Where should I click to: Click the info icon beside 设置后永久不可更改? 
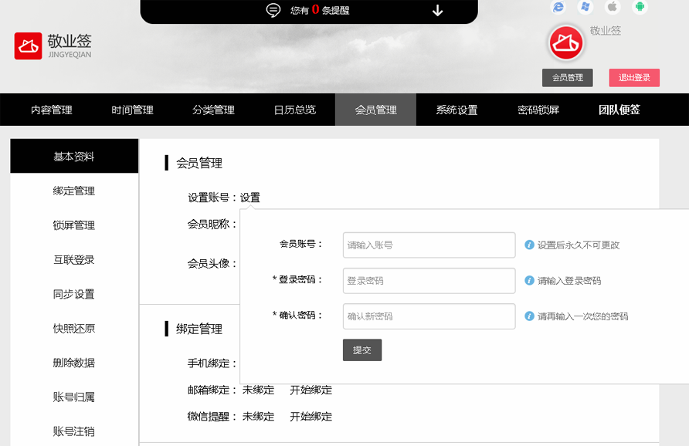coord(529,245)
